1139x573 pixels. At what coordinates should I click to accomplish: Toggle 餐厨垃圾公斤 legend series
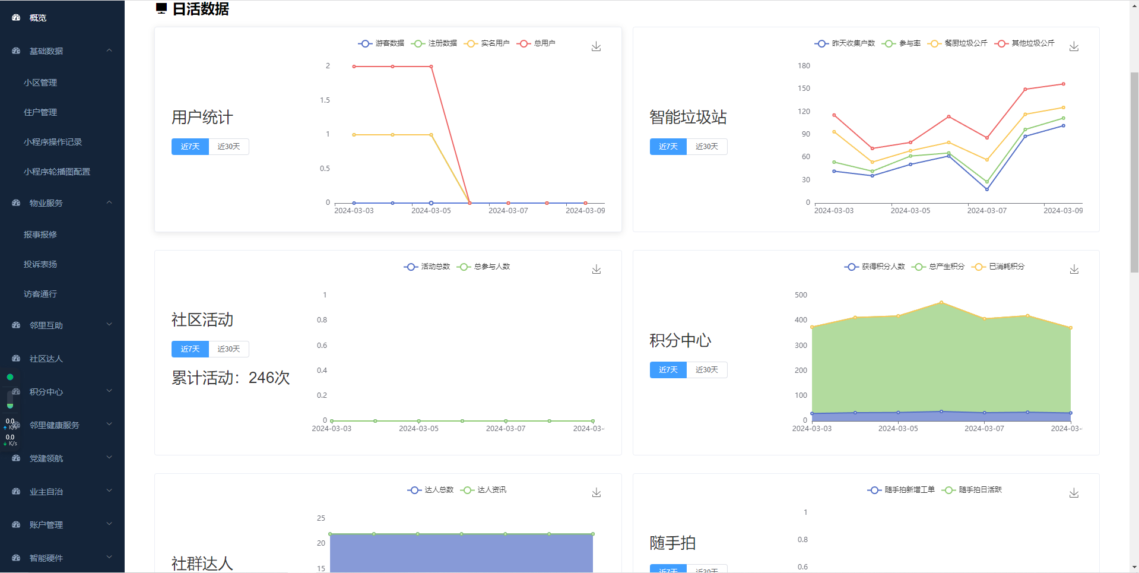click(957, 43)
